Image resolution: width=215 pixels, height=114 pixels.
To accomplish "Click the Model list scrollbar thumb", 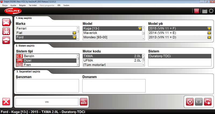I will coord(144,33).
